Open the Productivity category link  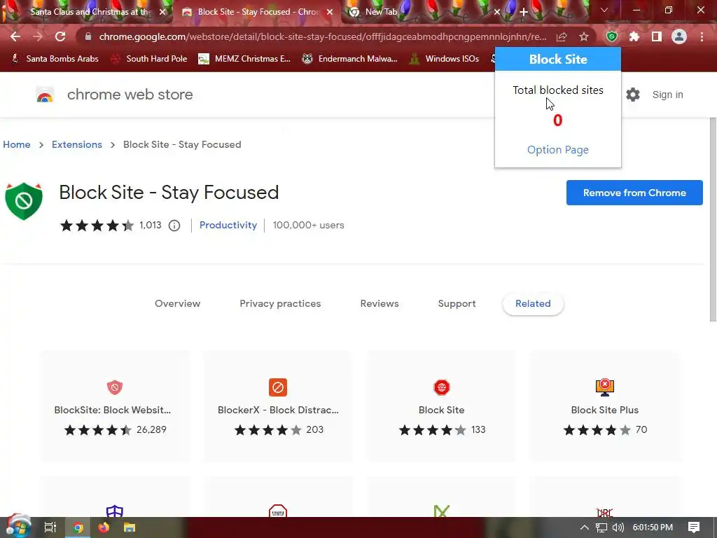coord(228,225)
